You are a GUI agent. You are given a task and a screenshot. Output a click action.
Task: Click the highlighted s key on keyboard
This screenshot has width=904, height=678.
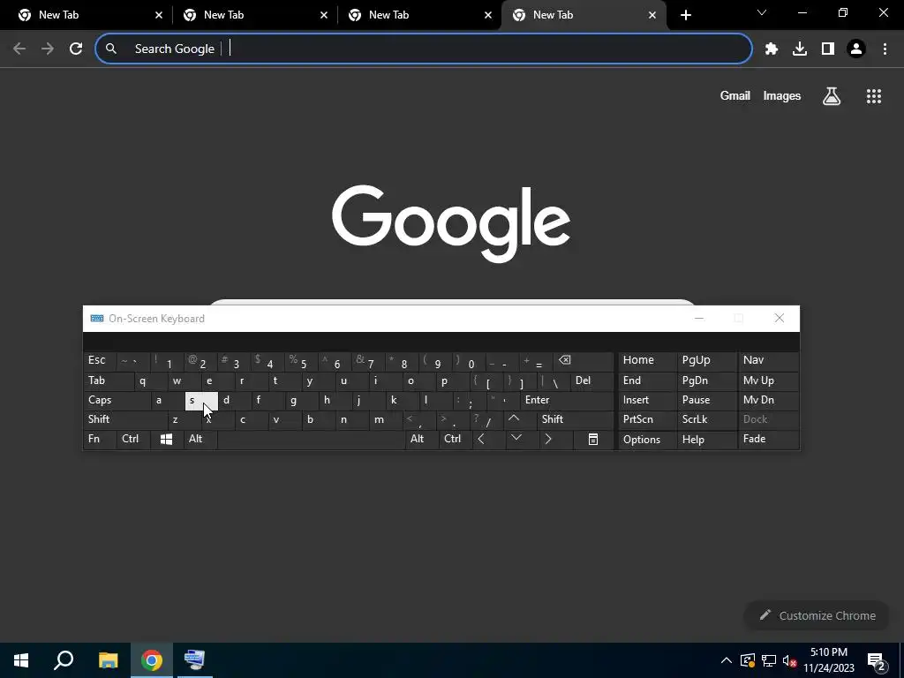point(200,400)
